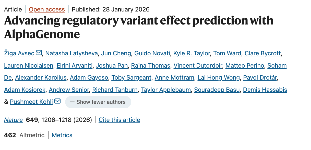Click the envelope icon beside Žiga Avsec

39,53
